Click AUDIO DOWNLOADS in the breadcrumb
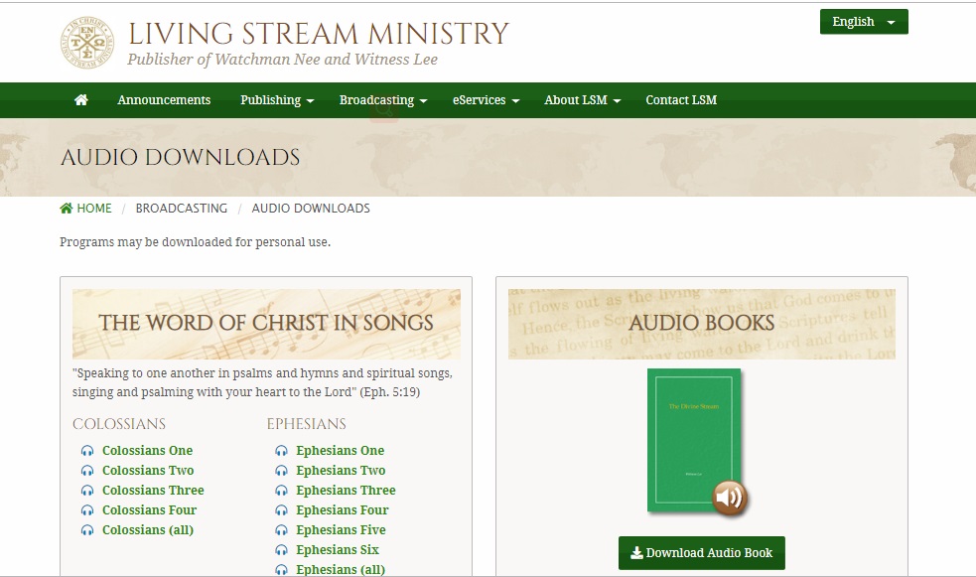976x577 pixels. pyautogui.click(x=311, y=209)
